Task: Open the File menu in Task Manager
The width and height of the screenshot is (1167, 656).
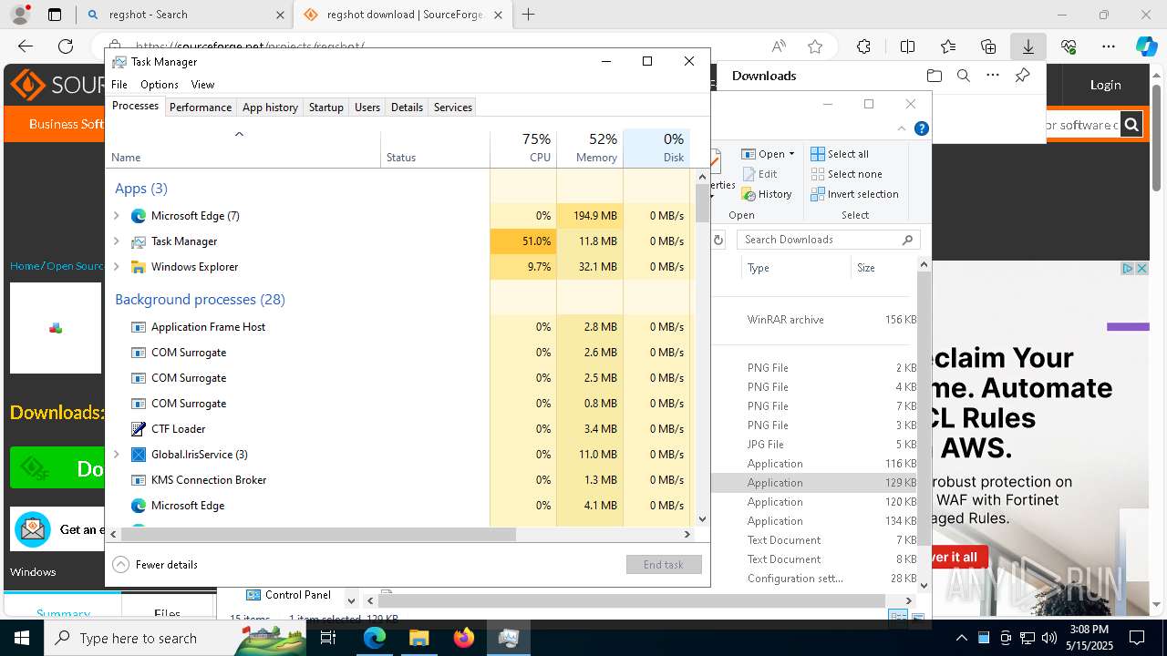Action: click(x=119, y=84)
